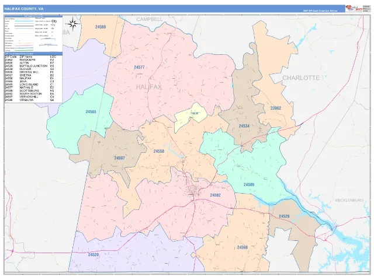Viewport: 374px width, 280px height.
Task: Click the 24598 ZIP label on map
Action: [x=242, y=247]
